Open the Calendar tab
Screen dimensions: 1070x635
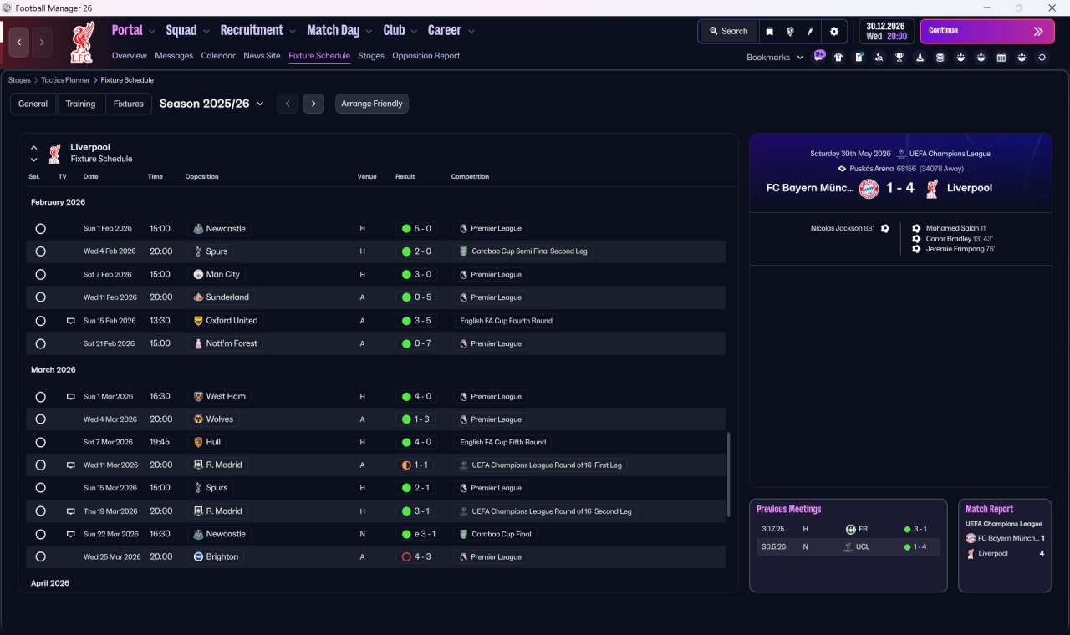click(x=218, y=56)
